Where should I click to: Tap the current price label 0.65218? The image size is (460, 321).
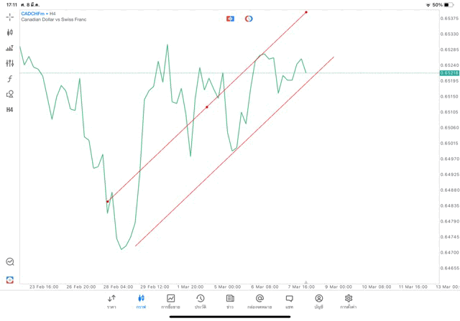(449, 73)
